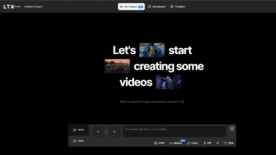Click the owl thumbnail image
Viewport: 276px width, 155px height.
coord(168,82)
